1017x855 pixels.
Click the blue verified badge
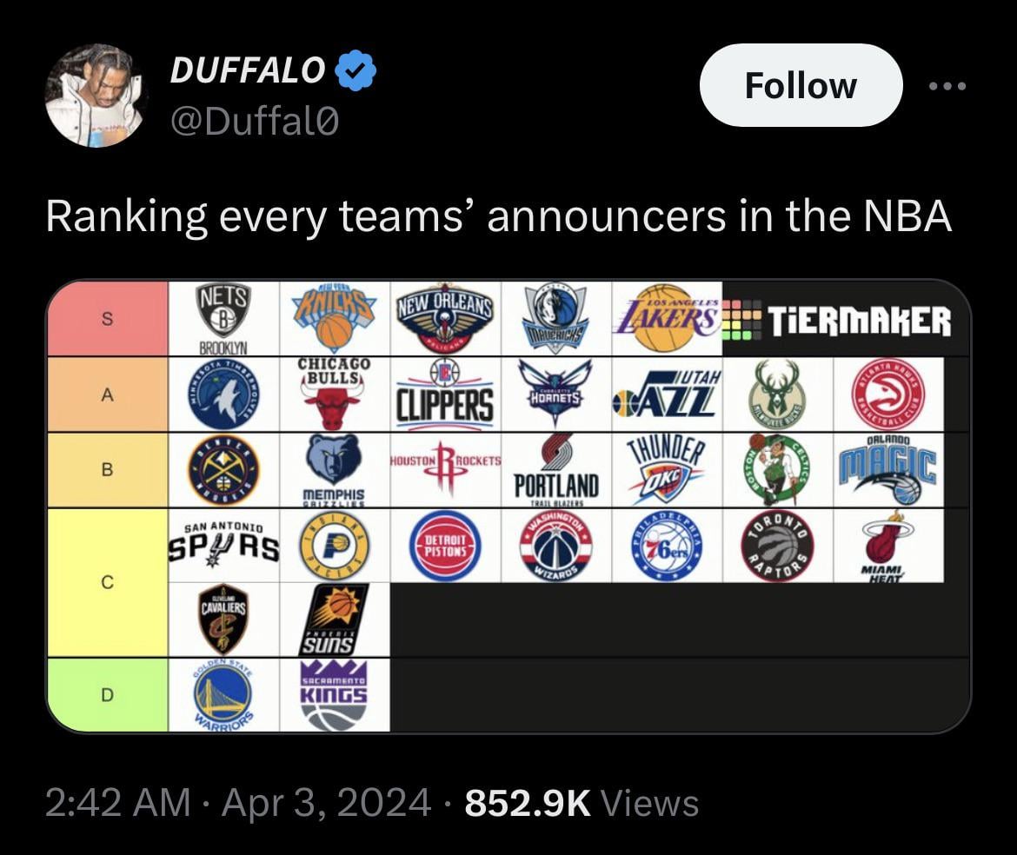(356, 70)
